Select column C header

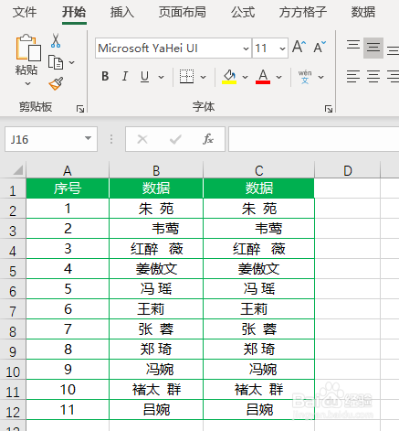(x=258, y=170)
